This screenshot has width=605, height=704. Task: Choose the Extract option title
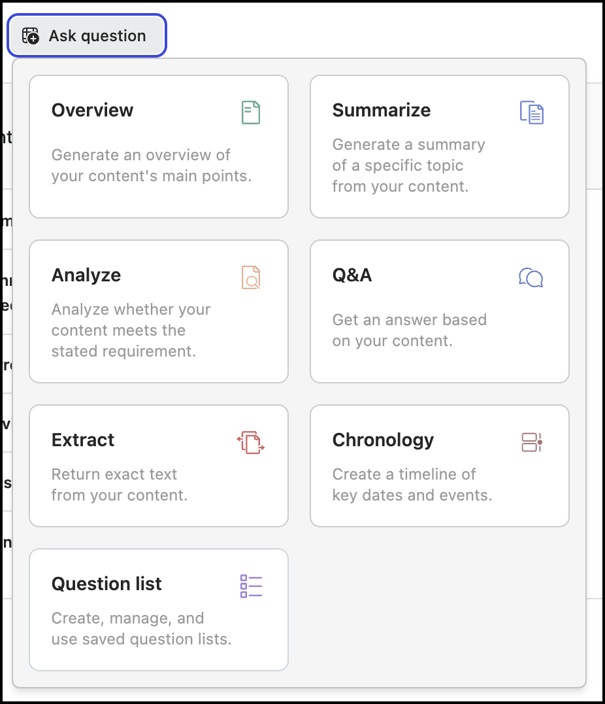point(83,440)
